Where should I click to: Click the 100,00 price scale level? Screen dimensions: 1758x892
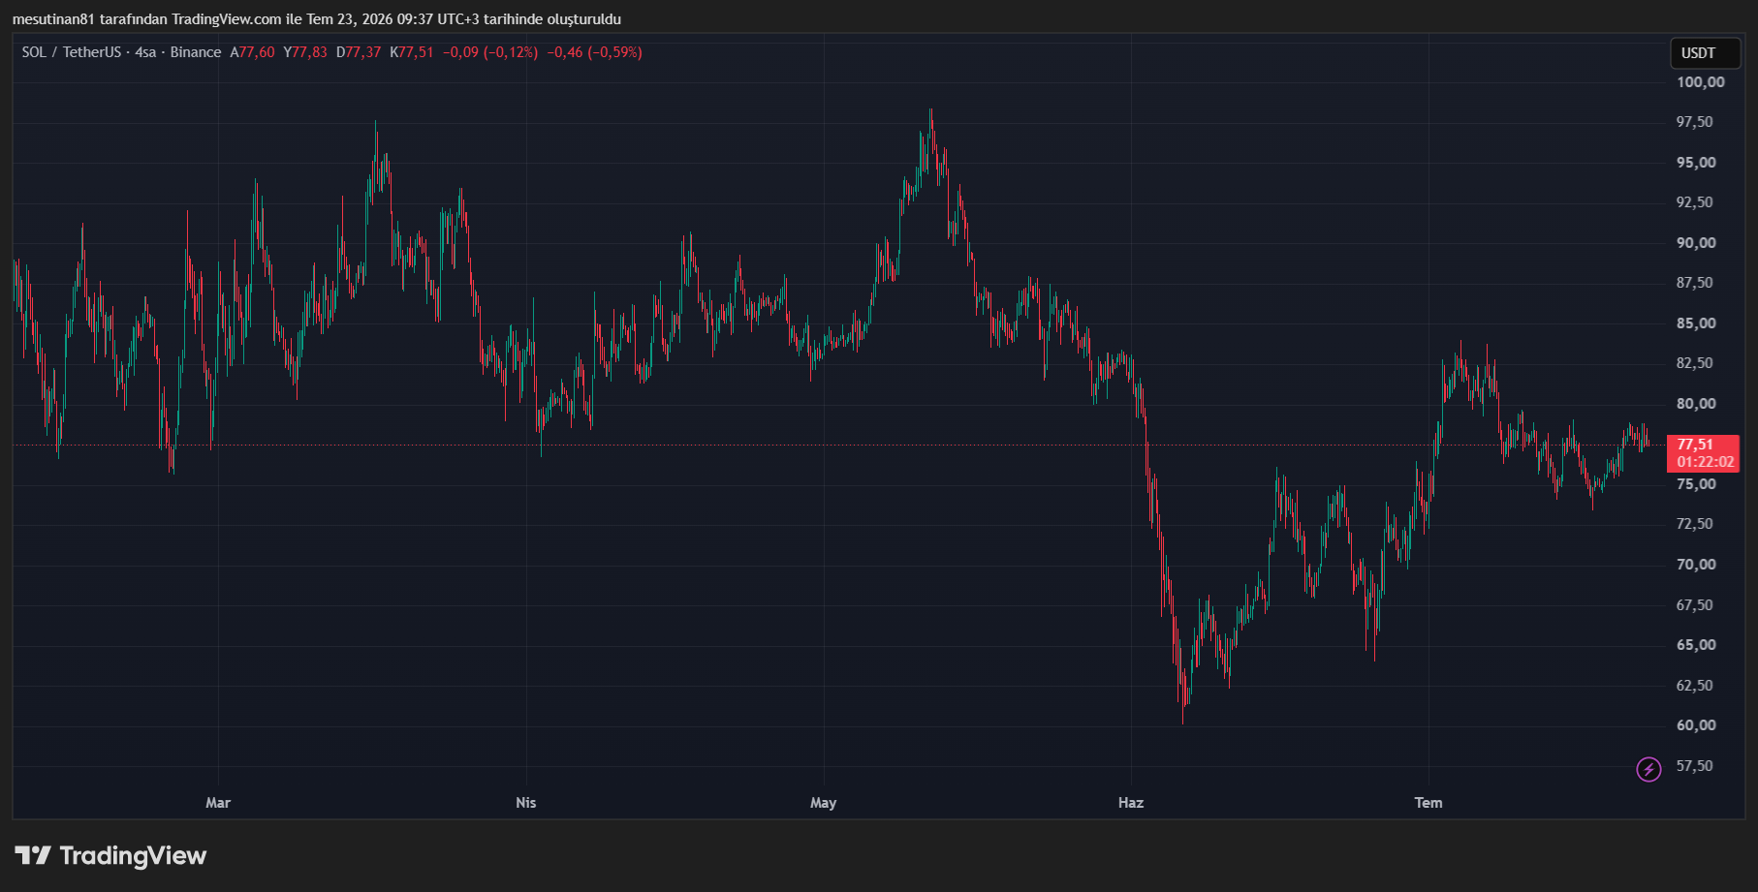tap(1701, 82)
